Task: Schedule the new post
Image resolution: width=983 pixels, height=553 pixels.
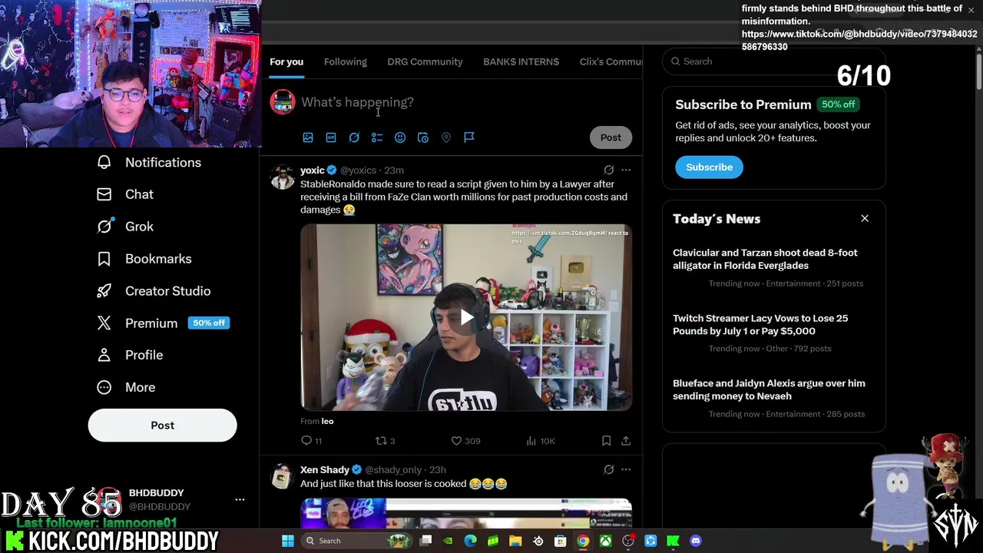Action: (x=423, y=137)
